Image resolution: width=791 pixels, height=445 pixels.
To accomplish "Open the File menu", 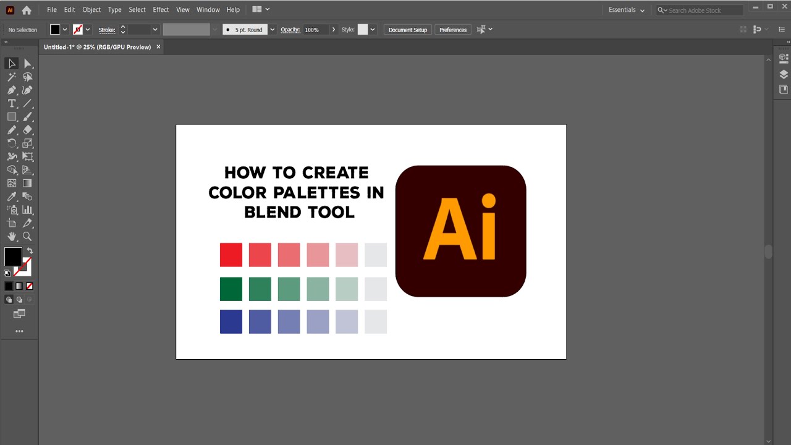I will tap(52, 10).
